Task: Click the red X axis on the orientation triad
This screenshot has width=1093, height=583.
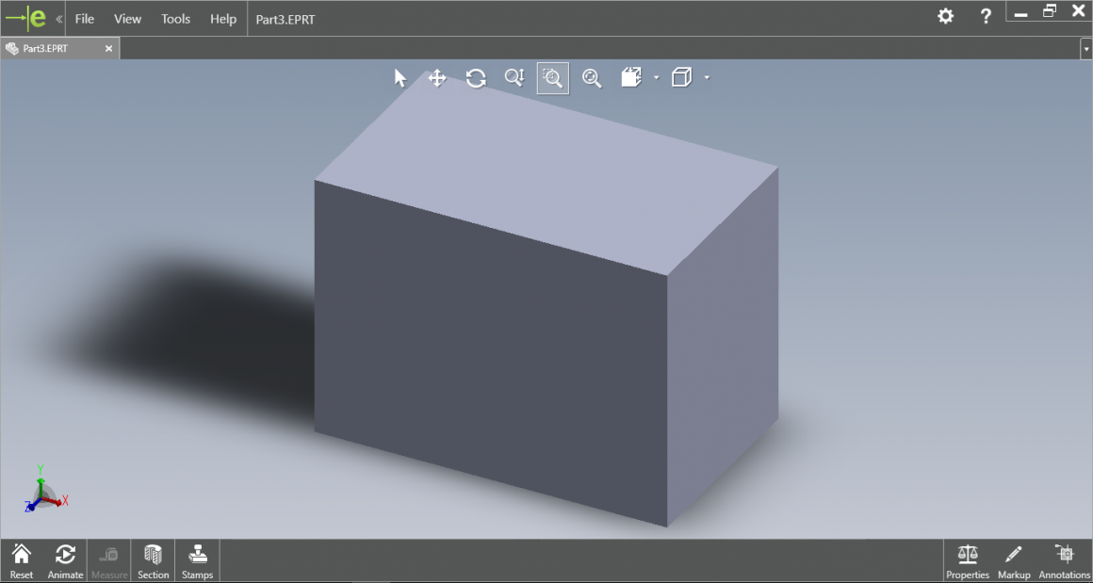Action: [x=62, y=501]
